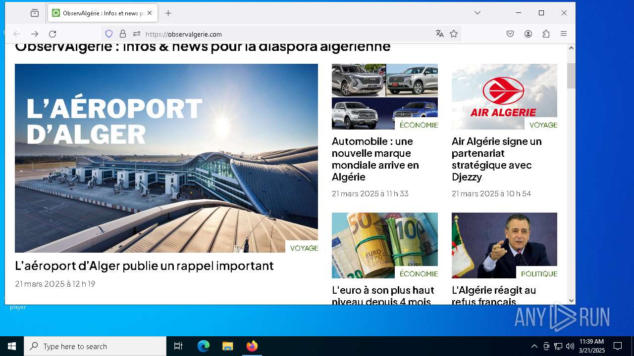634x356 pixels.
Task: Open the Windows Start menu
Action: [x=12, y=346]
